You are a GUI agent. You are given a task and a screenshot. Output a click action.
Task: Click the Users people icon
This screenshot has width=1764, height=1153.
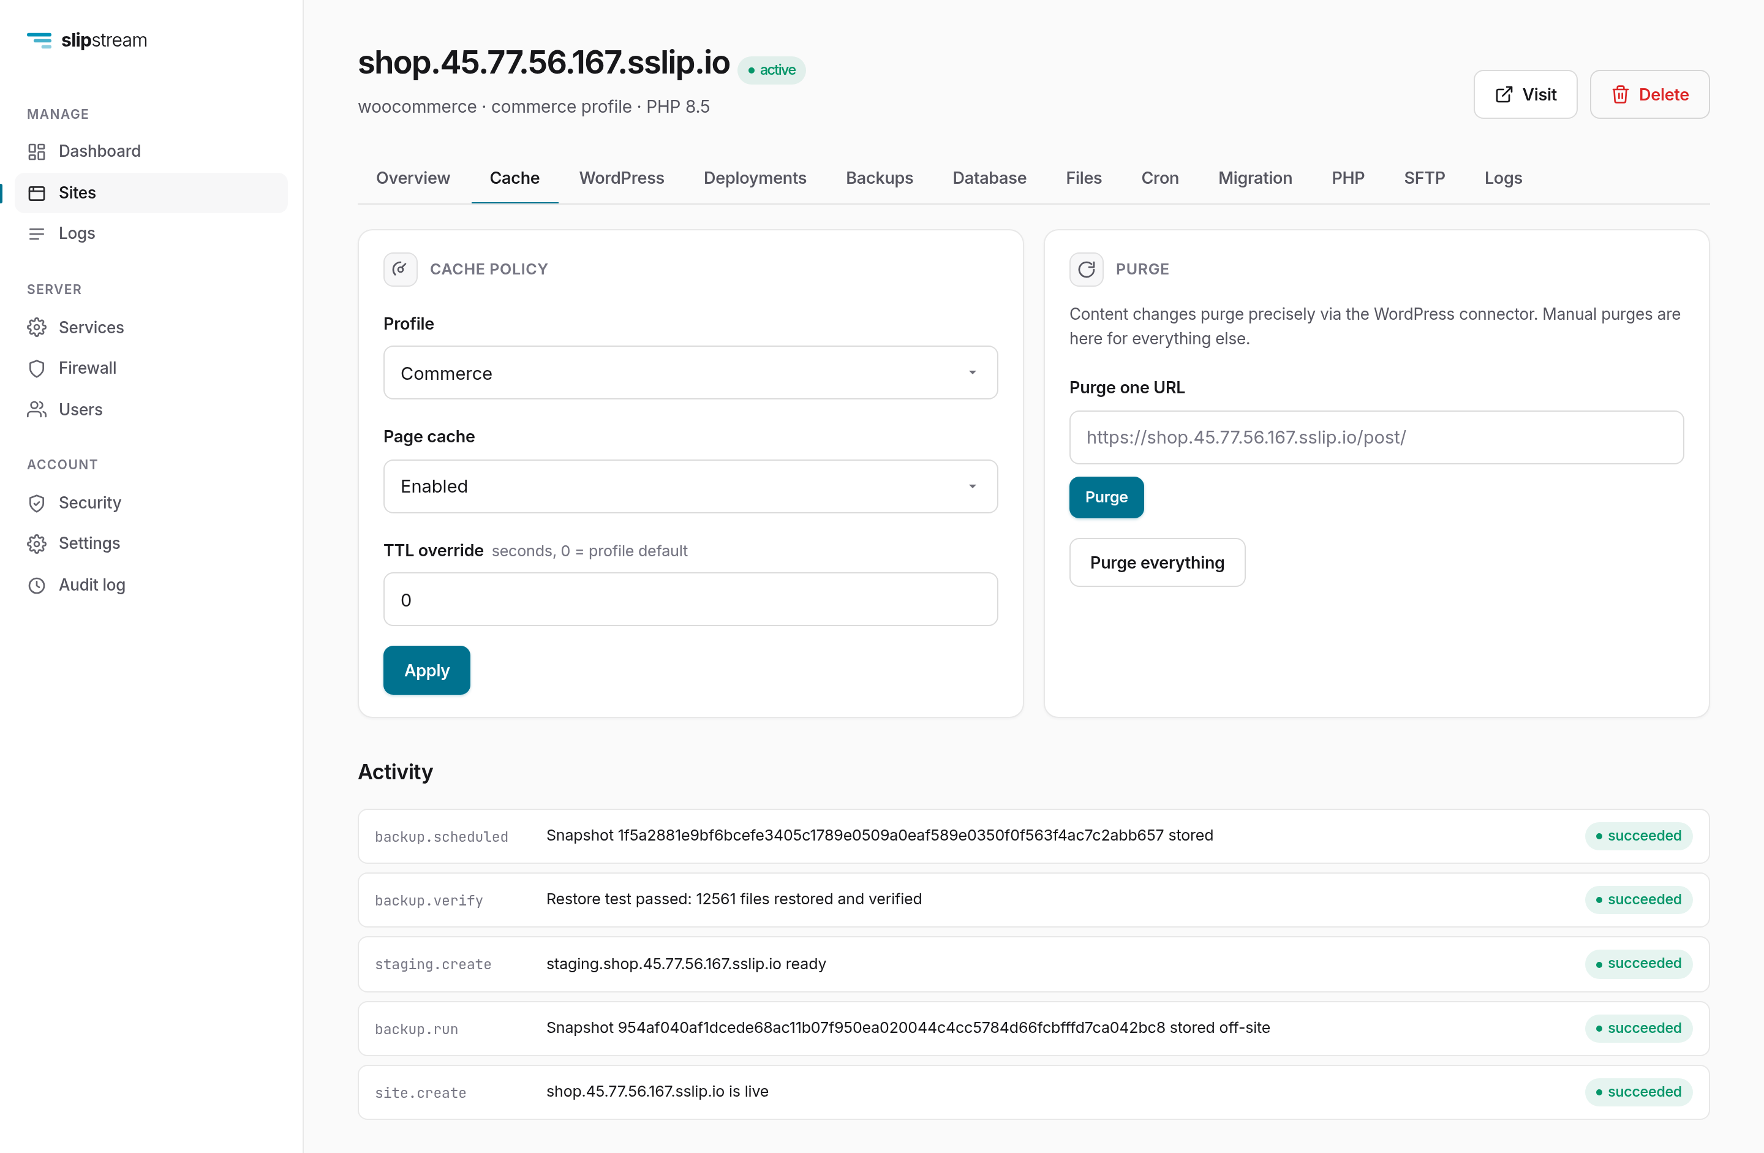coord(36,409)
